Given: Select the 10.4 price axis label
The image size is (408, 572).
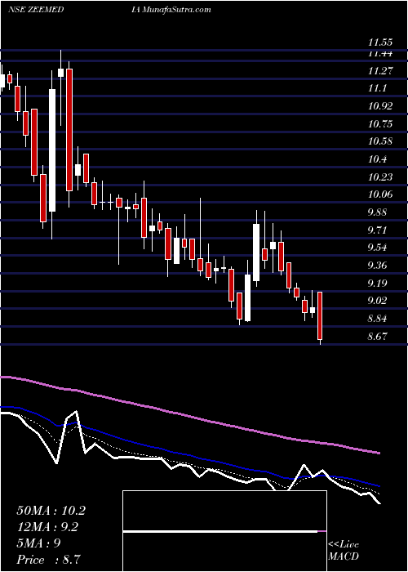Looking at the screenshot, I should (x=377, y=159).
